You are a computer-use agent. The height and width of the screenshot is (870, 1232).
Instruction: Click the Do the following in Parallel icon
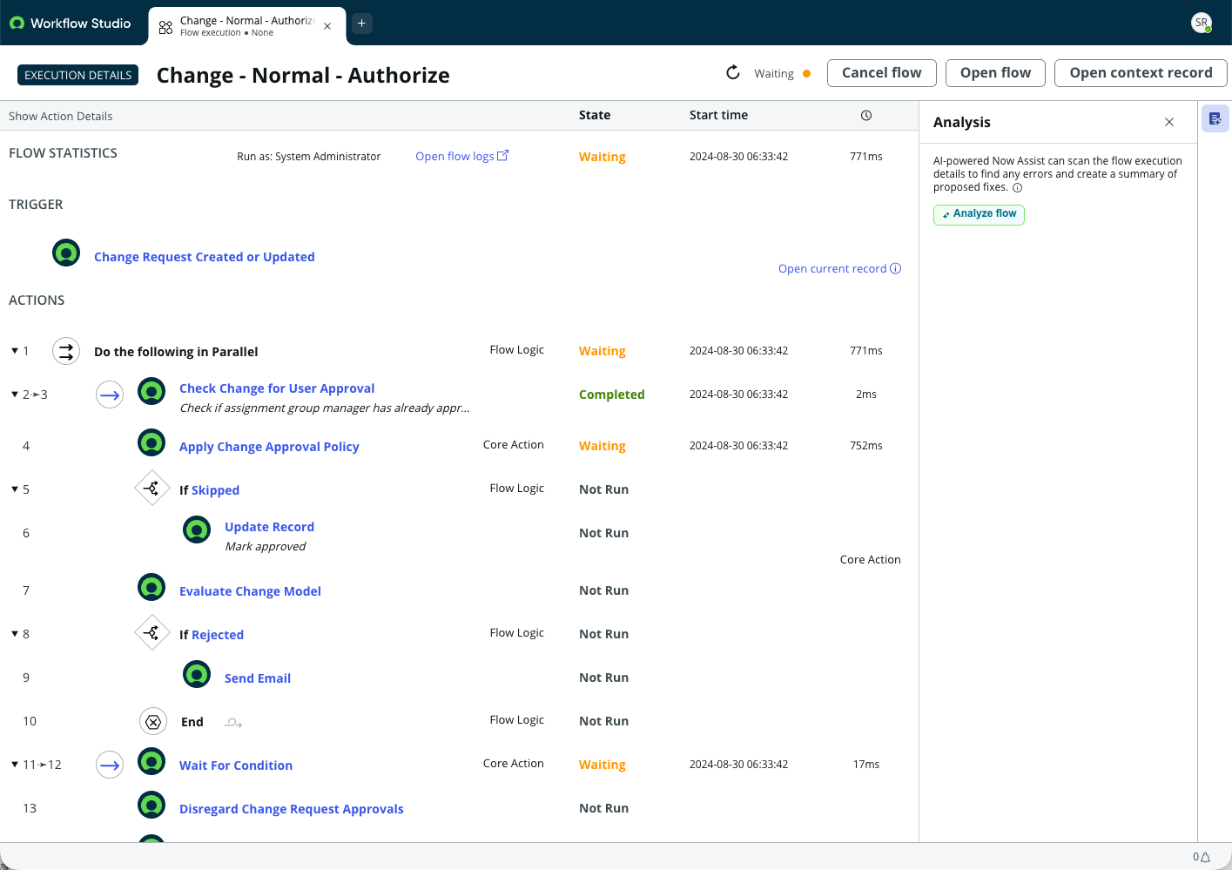pos(66,351)
